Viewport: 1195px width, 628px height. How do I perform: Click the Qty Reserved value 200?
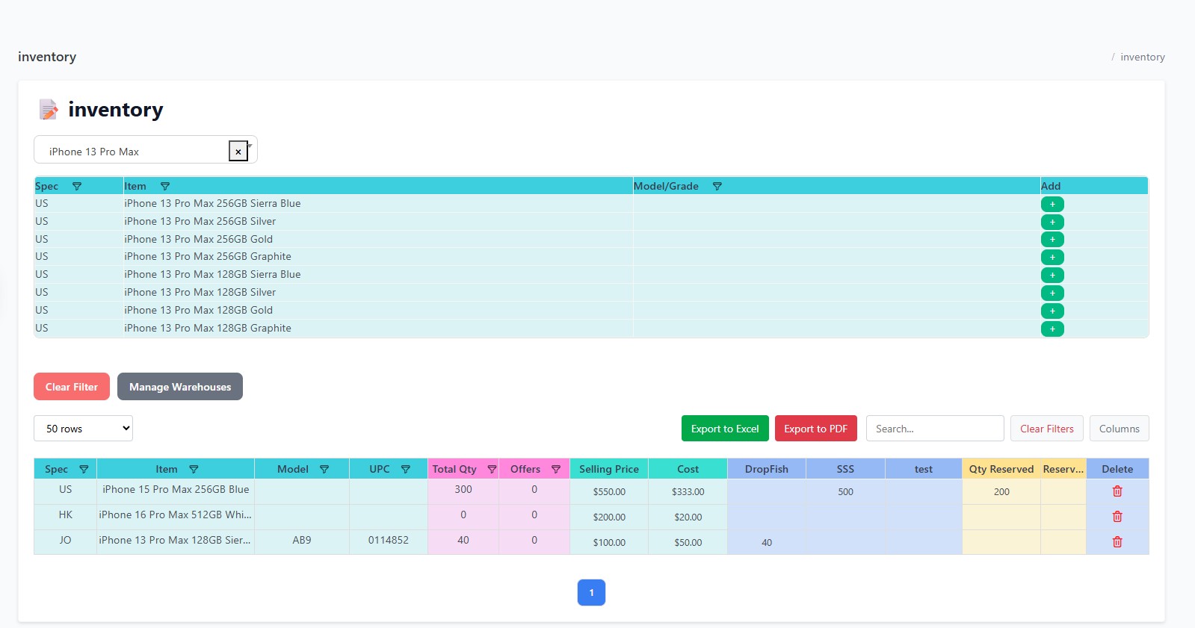[x=1001, y=492]
